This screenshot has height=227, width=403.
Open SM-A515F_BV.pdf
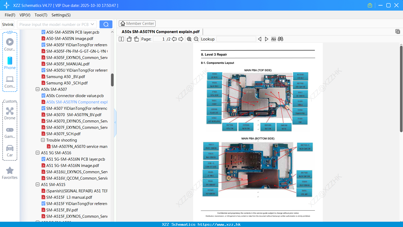pos(62,210)
